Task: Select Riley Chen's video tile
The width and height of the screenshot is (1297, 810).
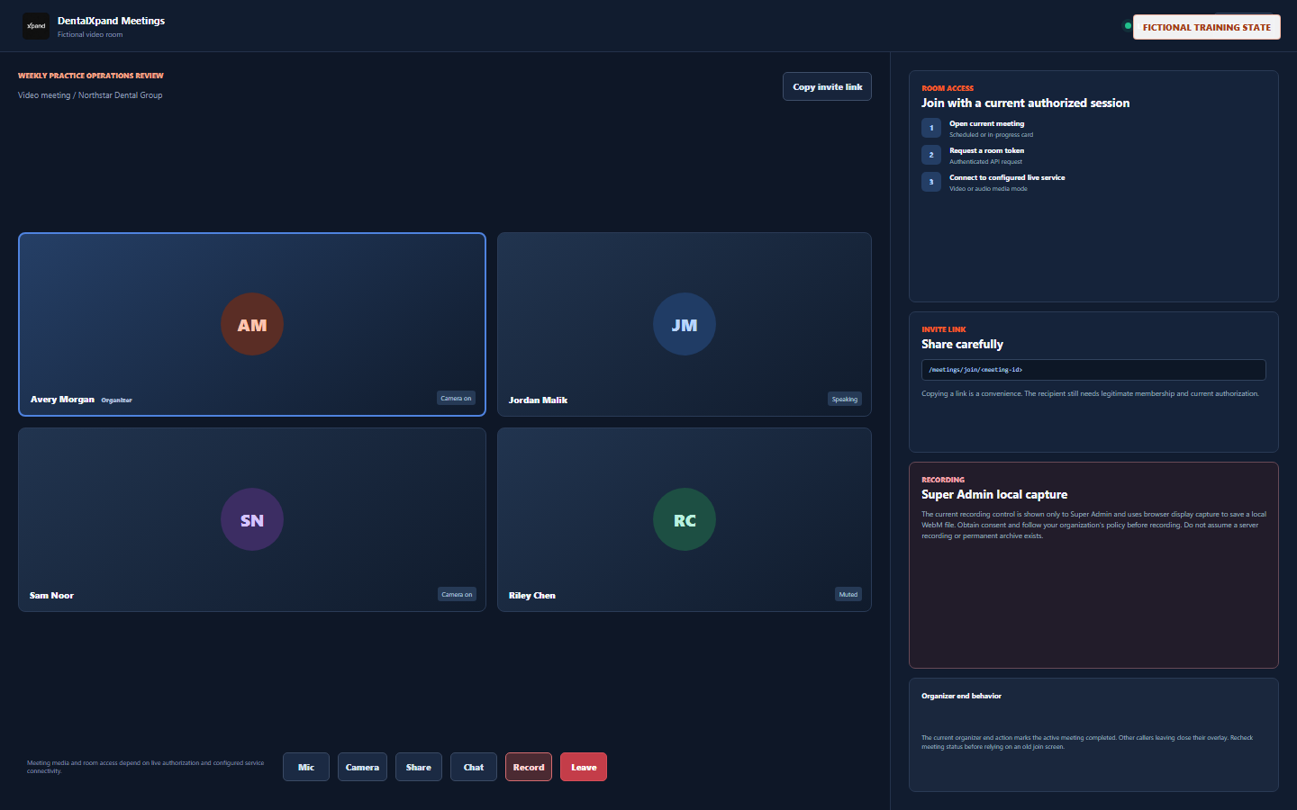Action: click(685, 519)
